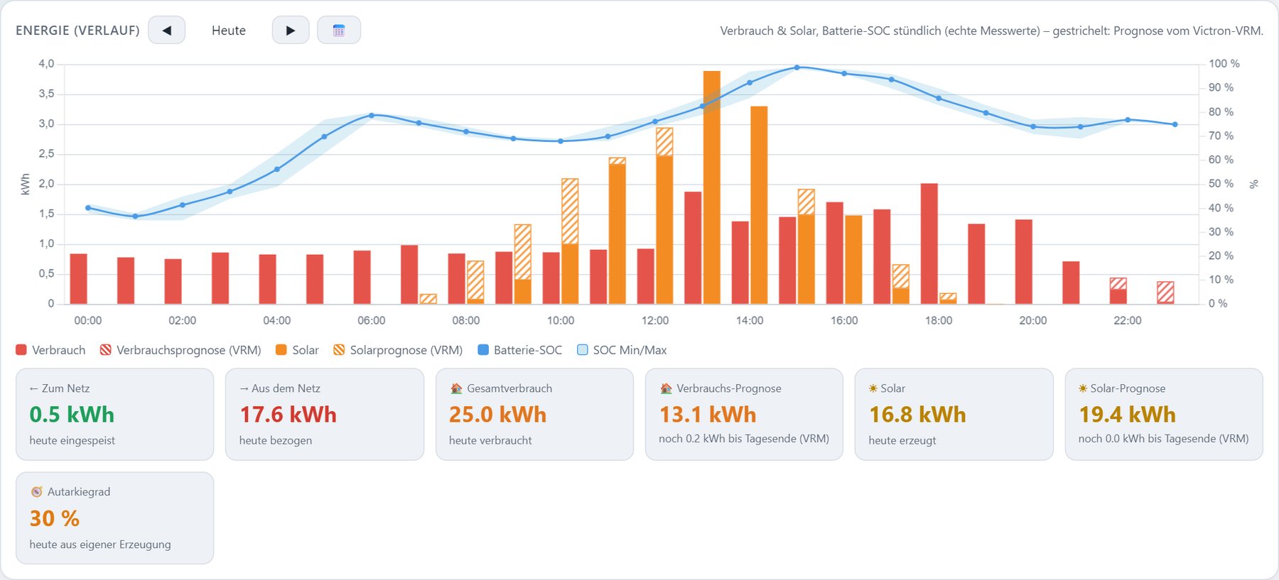Screen dimensions: 1279x580
Task: Click the Batterie-SOC peak point near 15:00
Action: point(797,67)
